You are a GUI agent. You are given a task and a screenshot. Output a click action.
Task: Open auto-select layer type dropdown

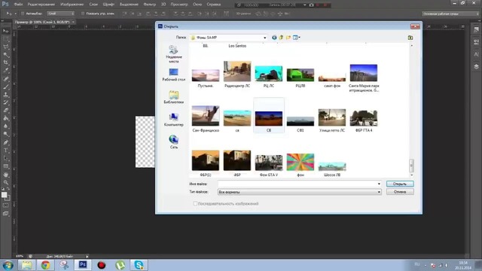(60, 14)
